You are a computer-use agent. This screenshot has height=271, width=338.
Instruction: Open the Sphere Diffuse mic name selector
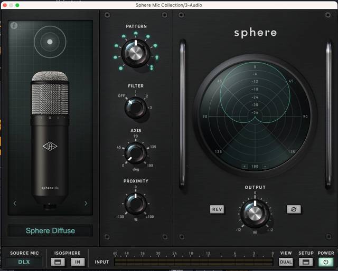click(x=51, y=230)
